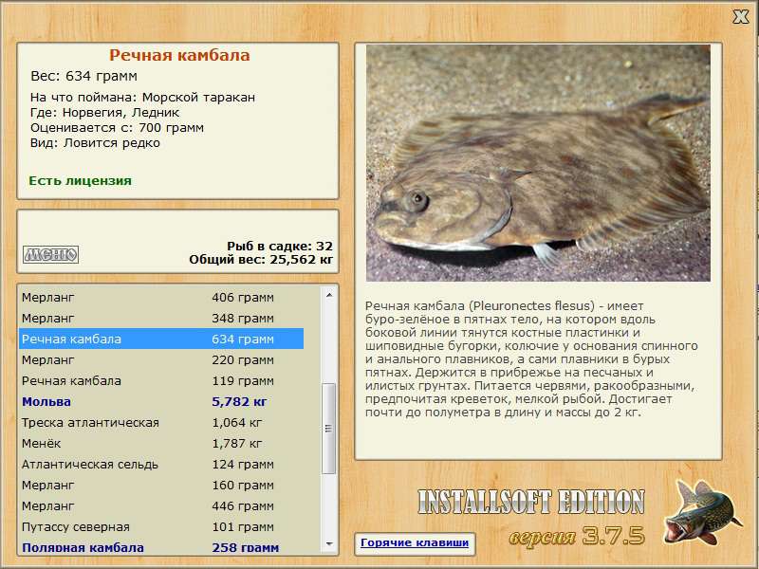Open the Горячие клавиши link
This screenshot has height=569, width=759.
(415, 542)
